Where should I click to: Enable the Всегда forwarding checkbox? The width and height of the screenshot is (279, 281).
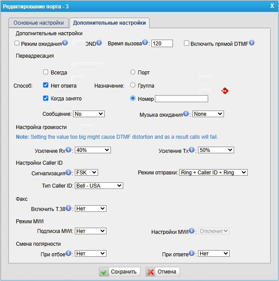pos(46,72)
